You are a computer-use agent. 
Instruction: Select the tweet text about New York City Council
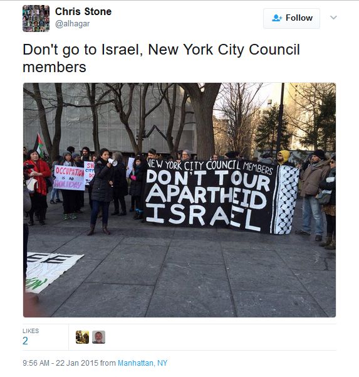point(162,58)
